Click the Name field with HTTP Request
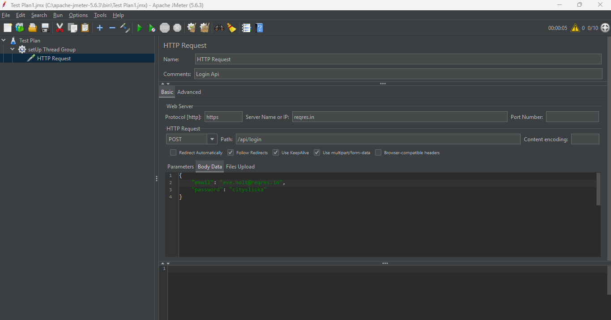The width and height of the screenshot is (611, 320). pos(398,59)
